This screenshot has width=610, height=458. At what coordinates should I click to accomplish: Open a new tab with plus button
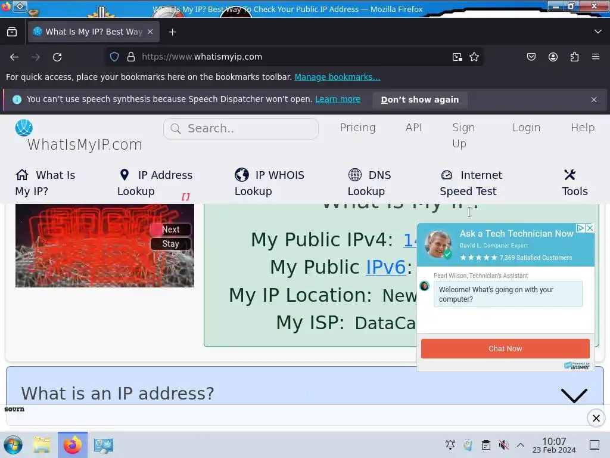click(x=172, y=32)
